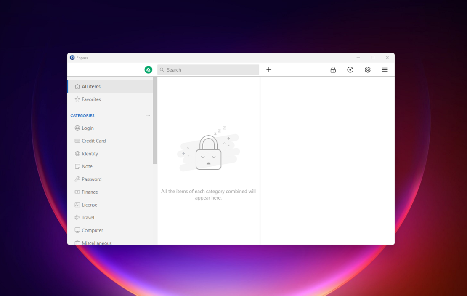Select the Computer category
Screen dimensions: 467x296
(x=92, y=230)
